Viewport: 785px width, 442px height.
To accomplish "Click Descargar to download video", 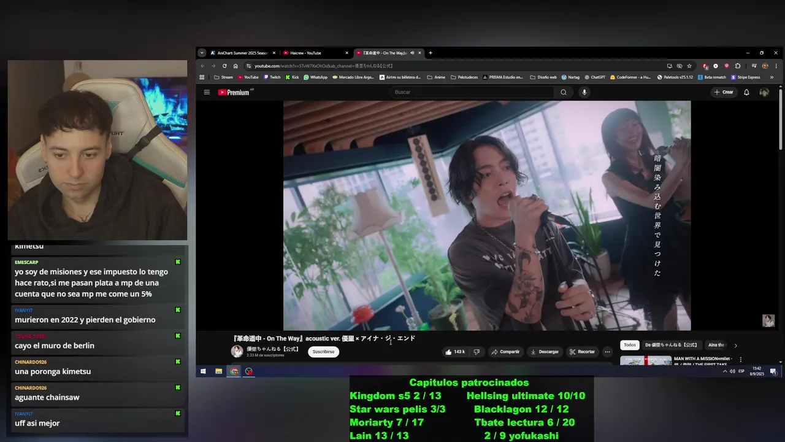I will click(x=545, y=352).
